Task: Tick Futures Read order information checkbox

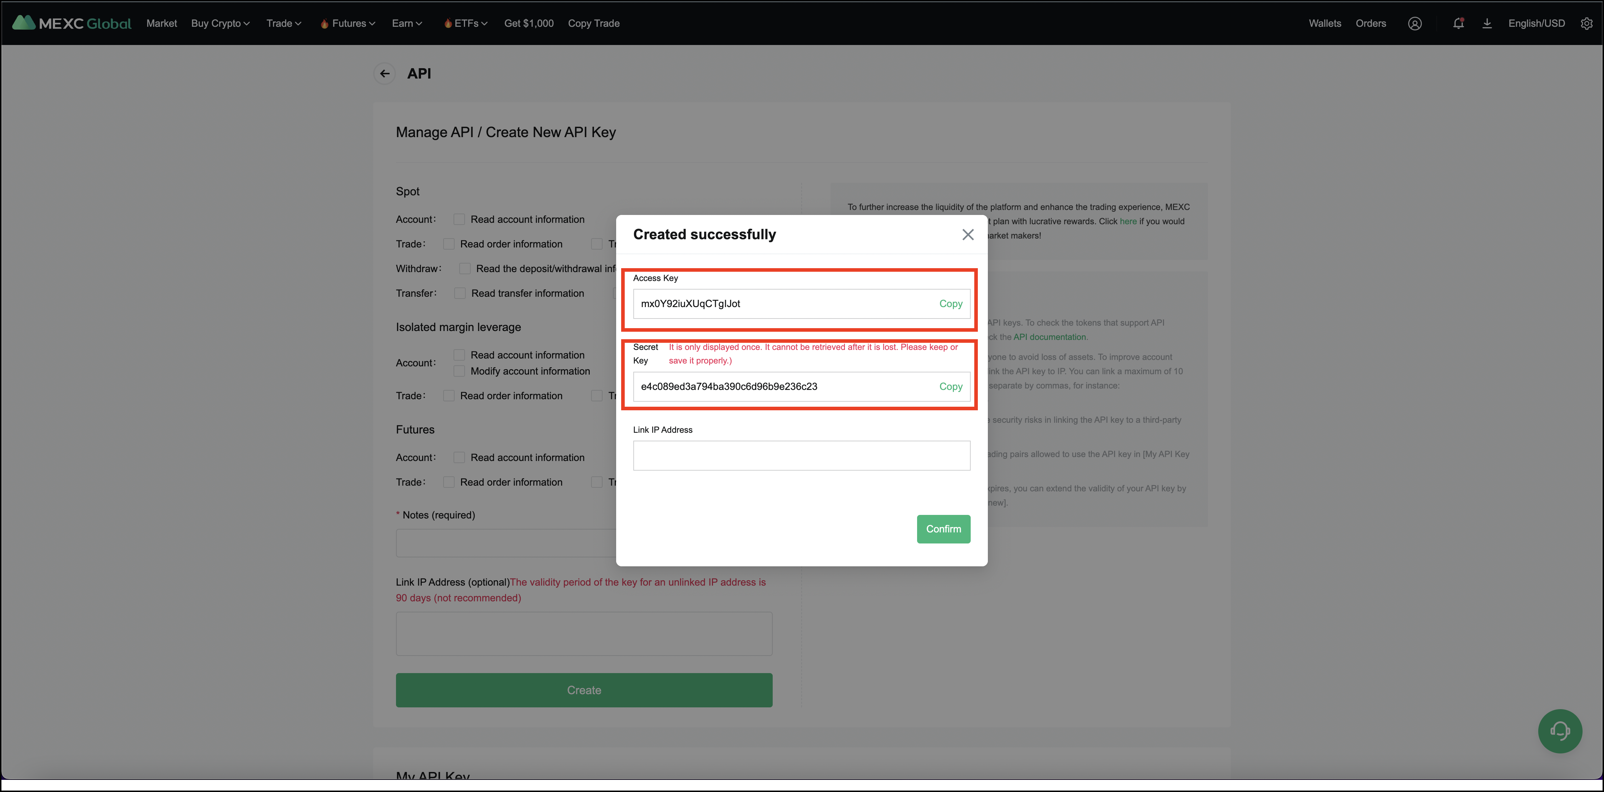Action: click(x=449, y=482)
